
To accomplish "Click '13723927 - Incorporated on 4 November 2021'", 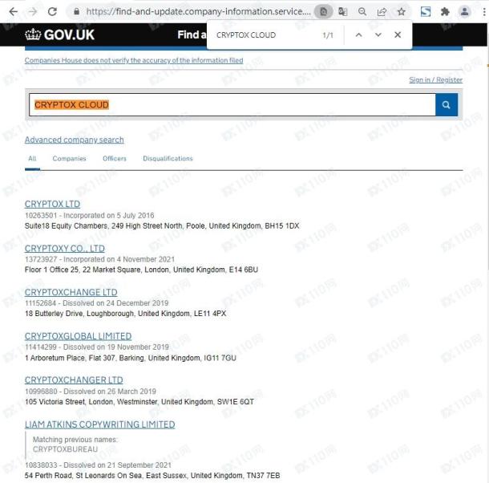I will [99, 259].
